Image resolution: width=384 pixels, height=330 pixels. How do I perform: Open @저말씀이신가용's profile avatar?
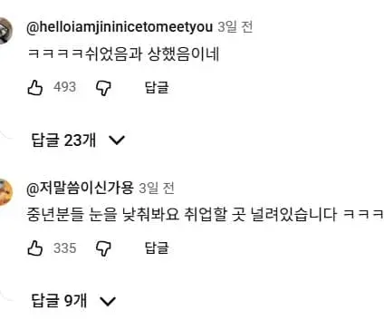coord(5,192)
